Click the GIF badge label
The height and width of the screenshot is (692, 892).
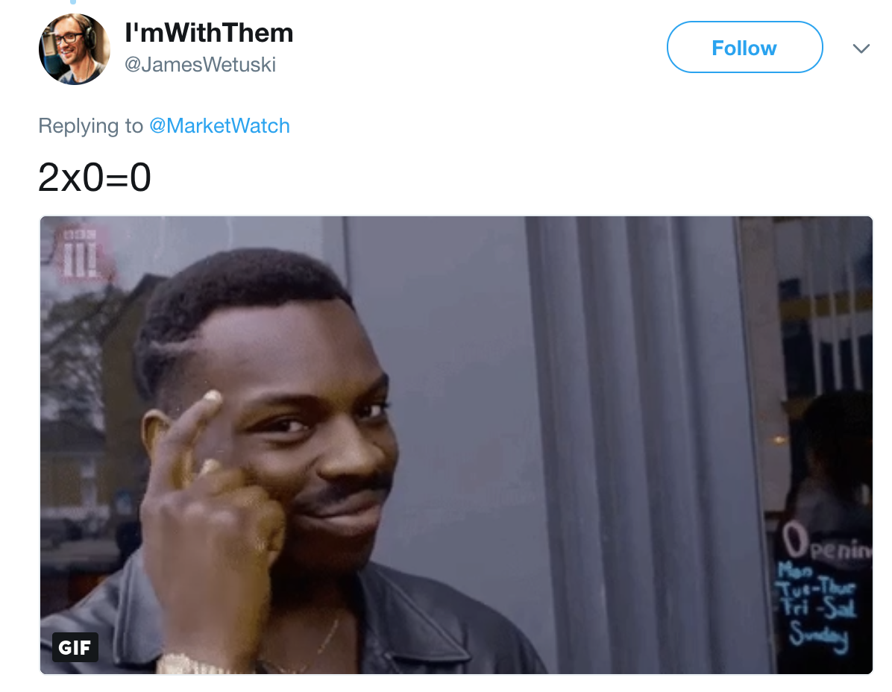click(75, 647)
